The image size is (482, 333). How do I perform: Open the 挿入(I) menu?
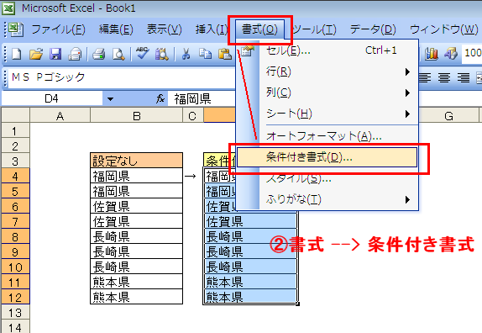(212, 30)
